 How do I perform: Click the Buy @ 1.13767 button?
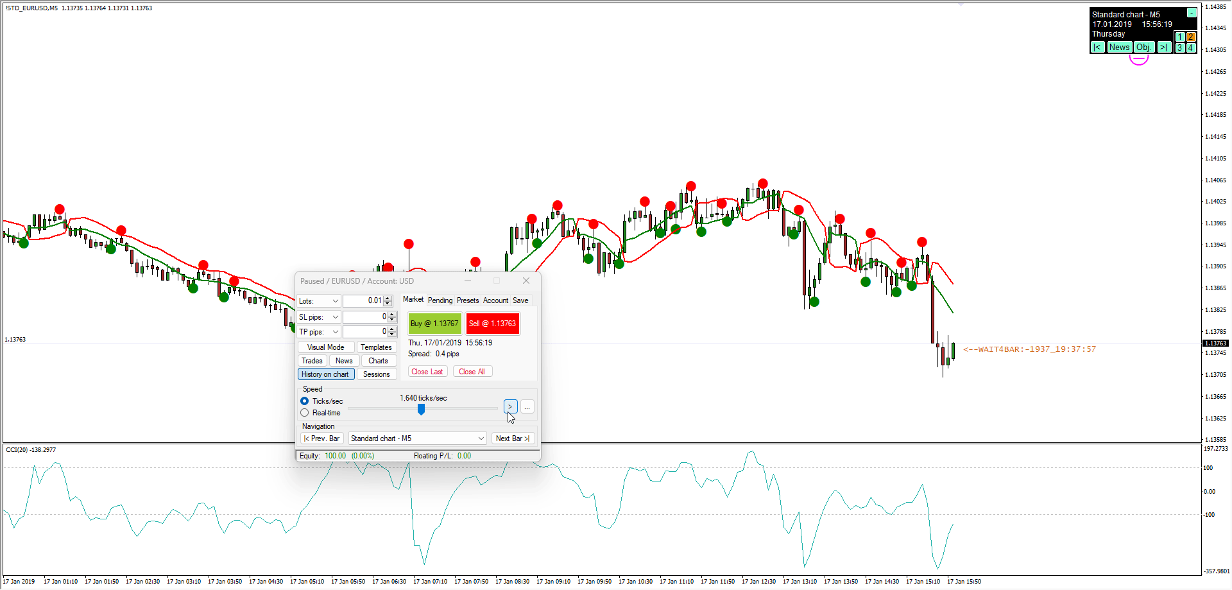pos(434,324)
